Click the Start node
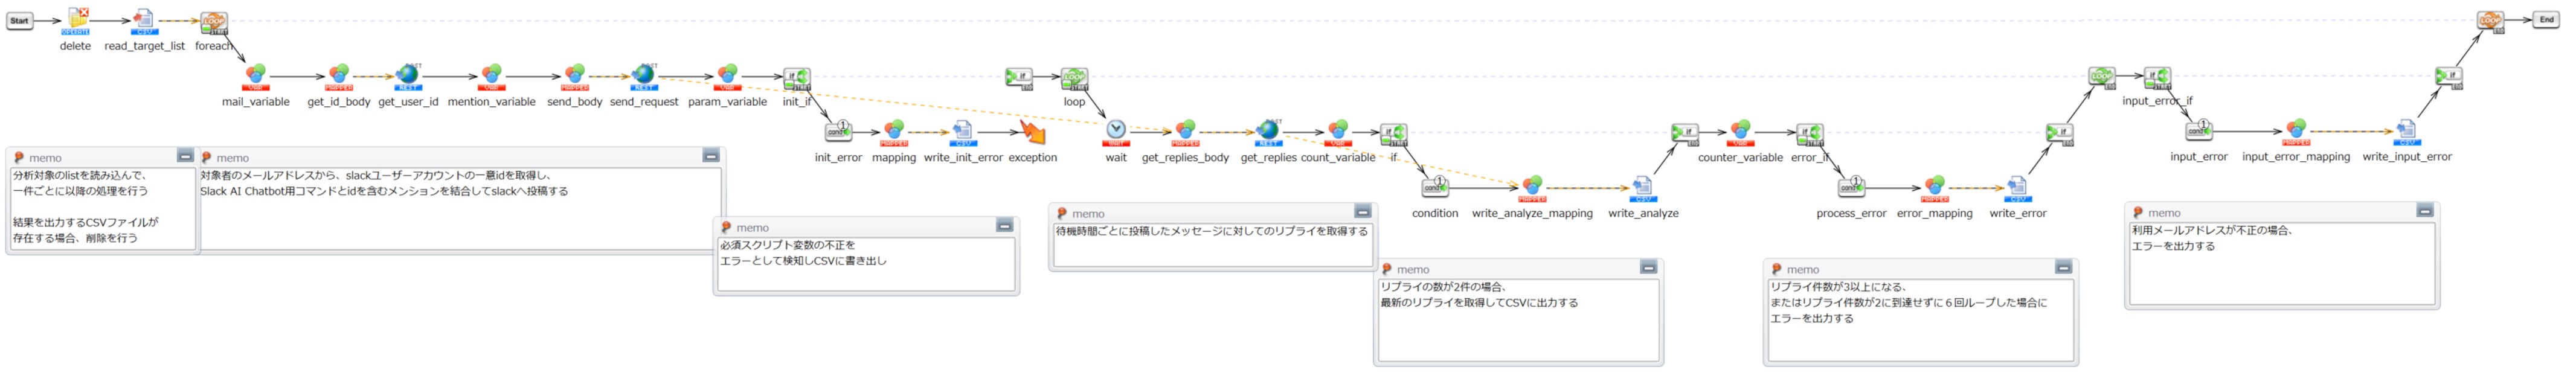The image size is (2576, 387). pyautogui.click(x=20, y=20)
